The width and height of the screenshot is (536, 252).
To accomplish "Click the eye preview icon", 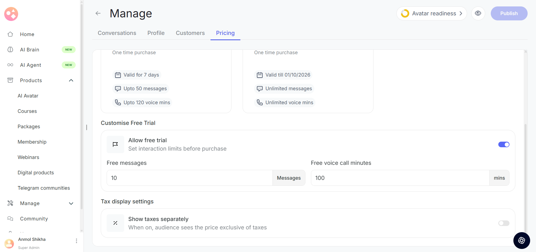I will point(478,13).
